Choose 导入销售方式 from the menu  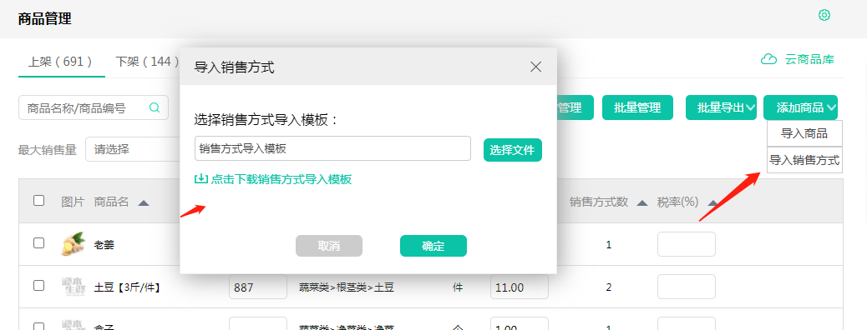click(804, 161)
